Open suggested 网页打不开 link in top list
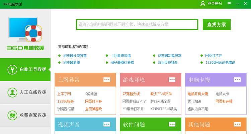The height and width of the screenshot is (134, 251). (214, 56)
